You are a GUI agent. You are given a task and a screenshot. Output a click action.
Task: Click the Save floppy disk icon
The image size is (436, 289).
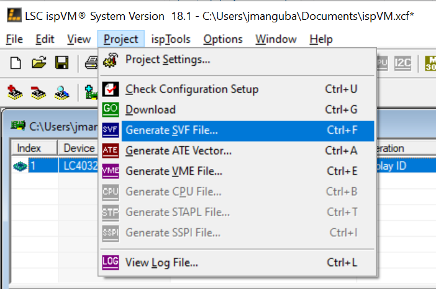[x=61, y=63]
